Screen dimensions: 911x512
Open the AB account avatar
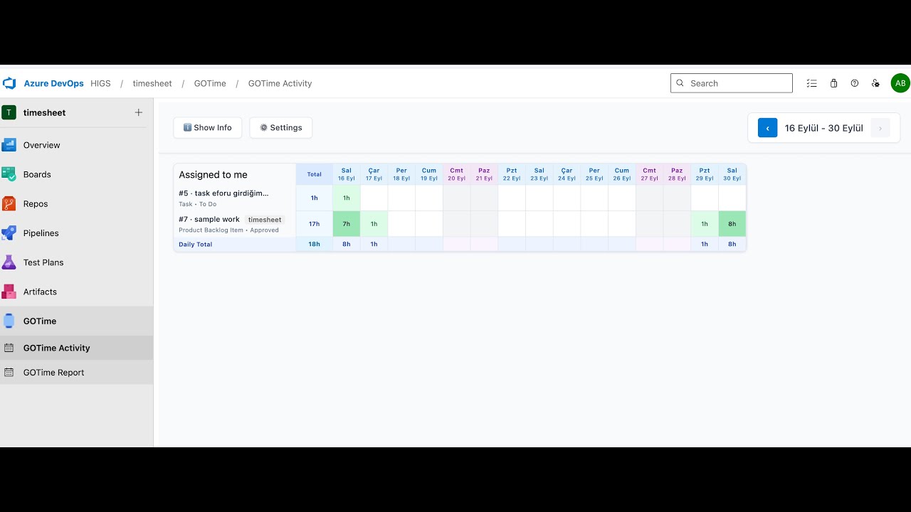tap(900, 83)
